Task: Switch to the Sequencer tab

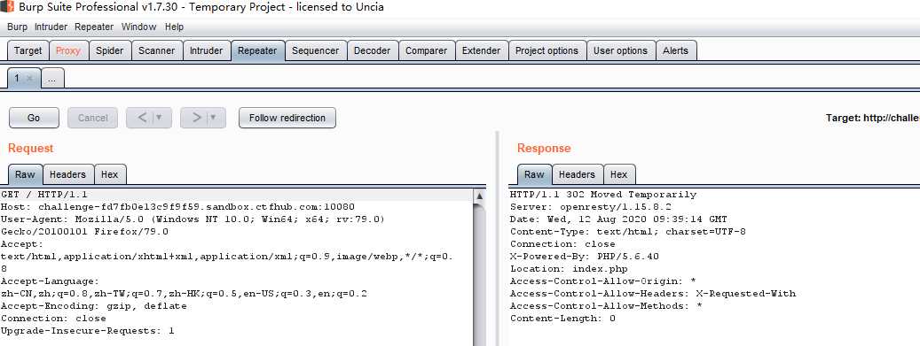Action: tap(316, 51)
